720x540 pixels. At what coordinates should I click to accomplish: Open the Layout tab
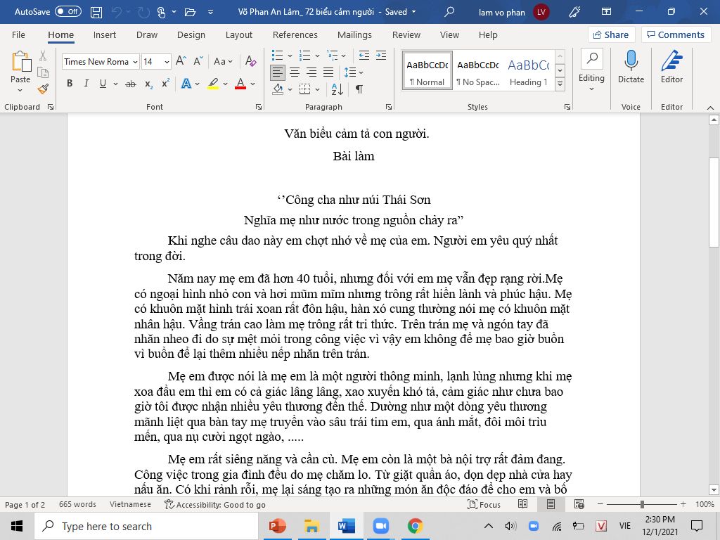239,35
